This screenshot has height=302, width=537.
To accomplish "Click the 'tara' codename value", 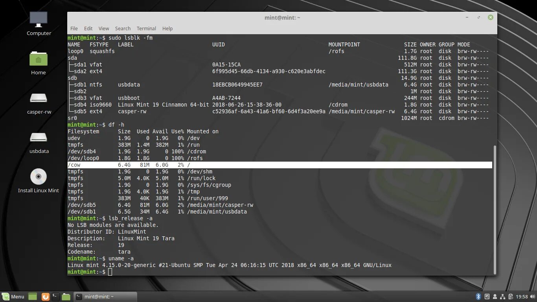I will [124, 252].
